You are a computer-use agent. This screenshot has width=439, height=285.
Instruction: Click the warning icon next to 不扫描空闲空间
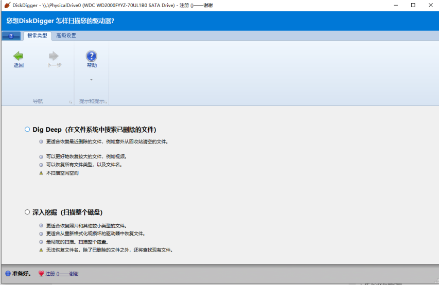tap(41, 173)
